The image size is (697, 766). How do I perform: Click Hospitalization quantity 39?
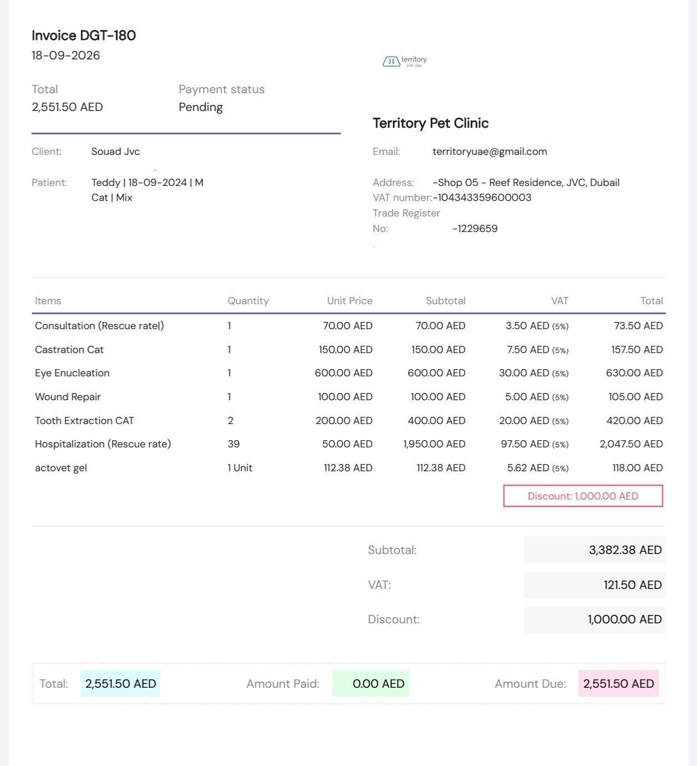tap(234, 444)
